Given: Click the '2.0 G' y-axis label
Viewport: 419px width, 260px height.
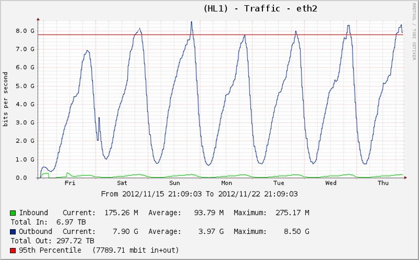Looking at the screenshot, I should (x=25, y=141).
